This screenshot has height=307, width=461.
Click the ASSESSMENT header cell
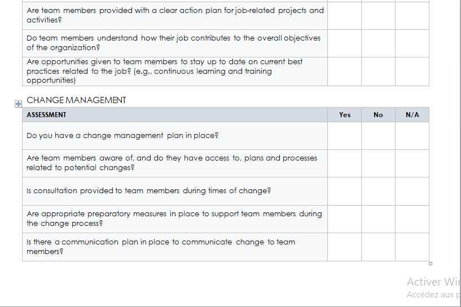coord(175,115)
